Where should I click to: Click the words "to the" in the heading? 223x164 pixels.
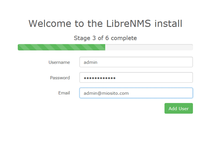(89, 23)
